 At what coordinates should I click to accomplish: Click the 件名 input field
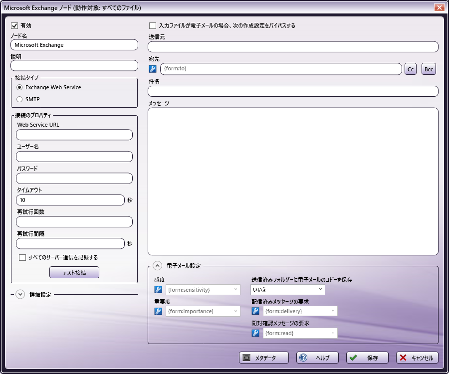coord(293,91)
